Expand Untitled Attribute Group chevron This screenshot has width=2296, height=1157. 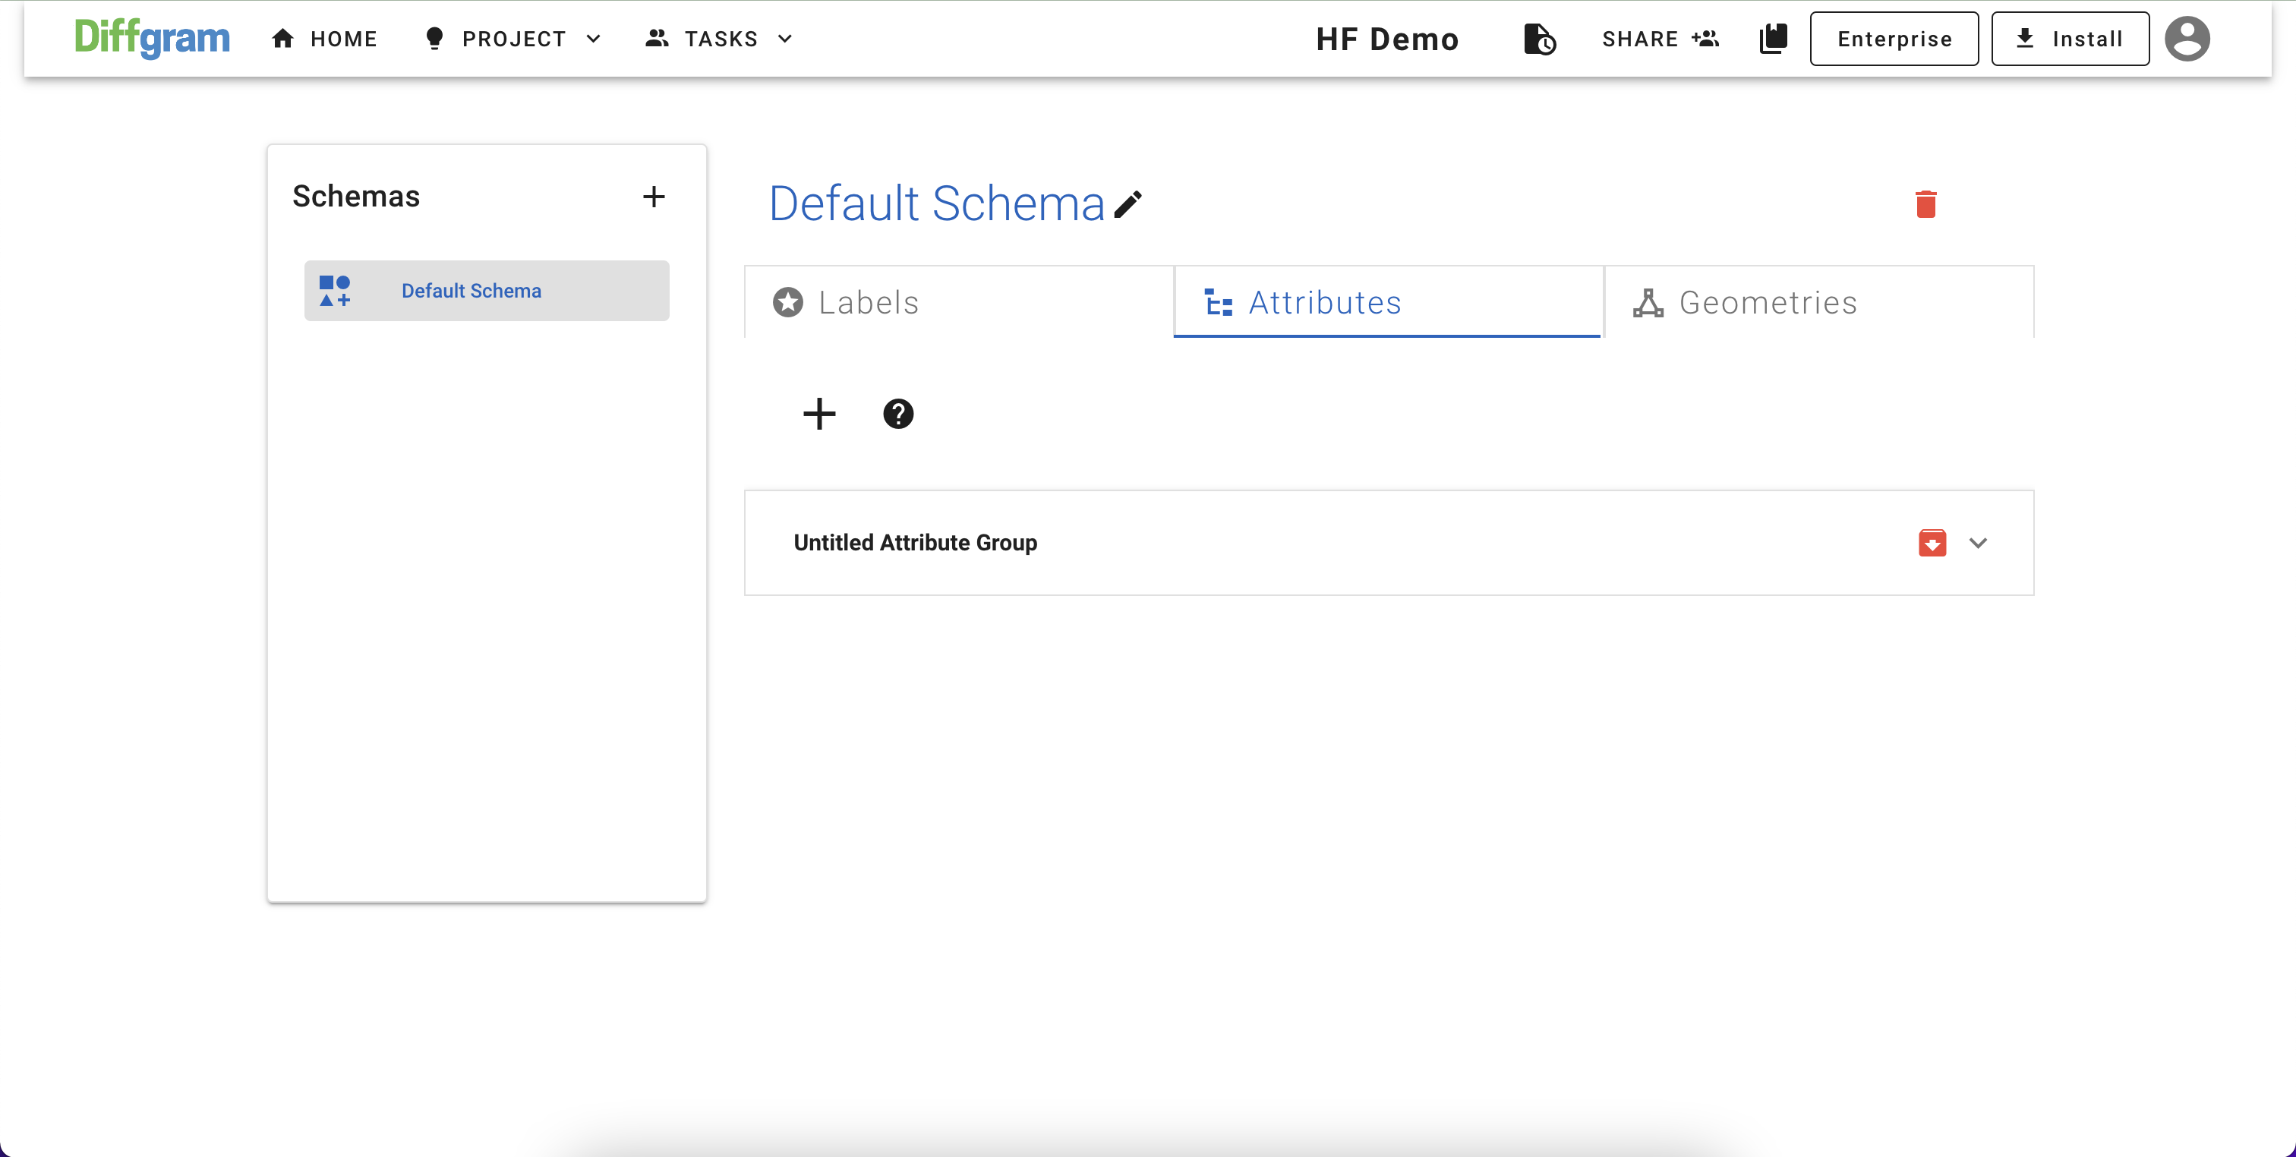point(1978,543)
